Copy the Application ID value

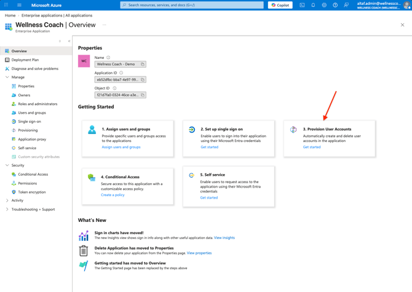(143, 79)
